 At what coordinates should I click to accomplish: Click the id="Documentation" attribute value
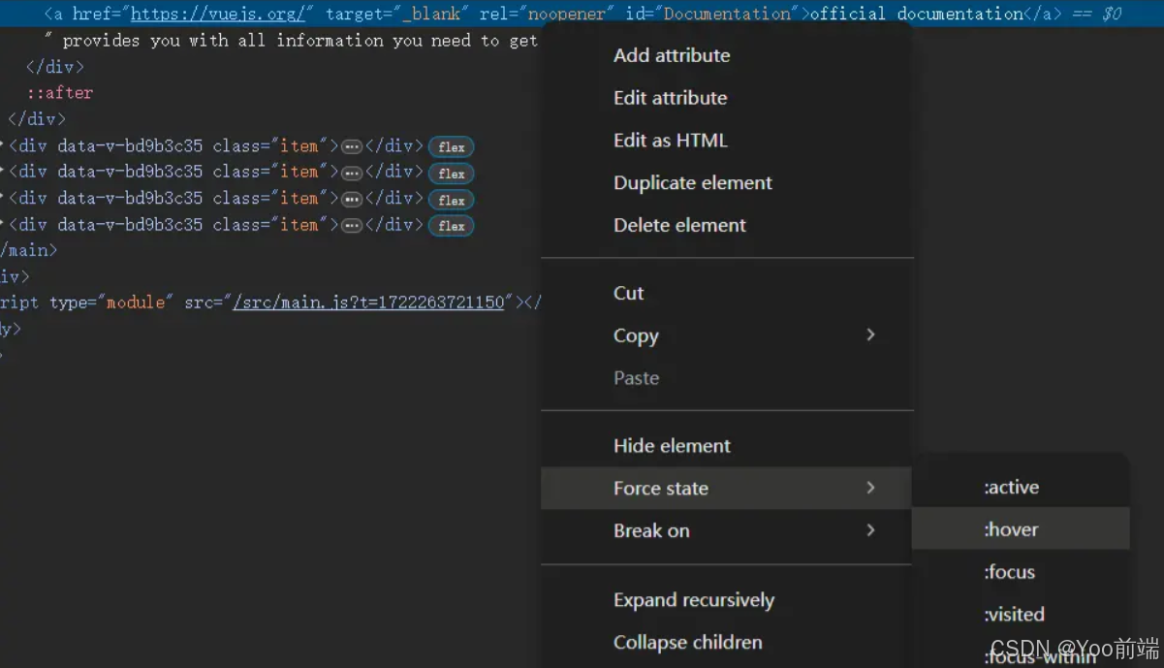tap(727, 14)
